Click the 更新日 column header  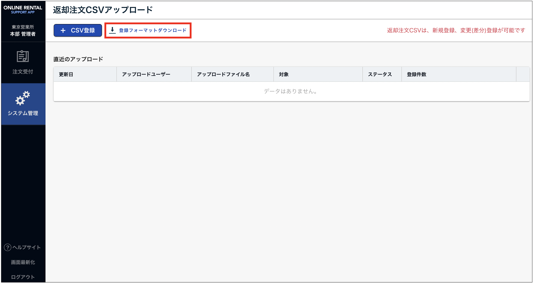(66, 74)
